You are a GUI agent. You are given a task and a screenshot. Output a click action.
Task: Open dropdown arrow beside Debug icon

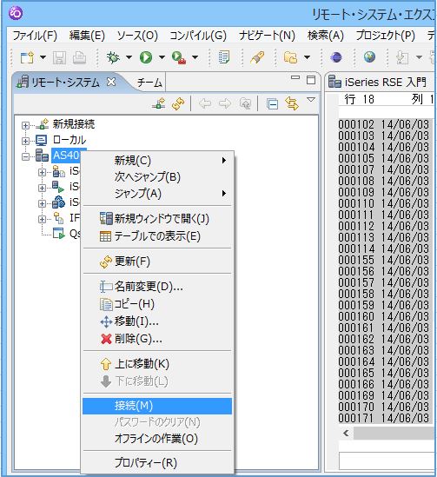tap(129, 57)
